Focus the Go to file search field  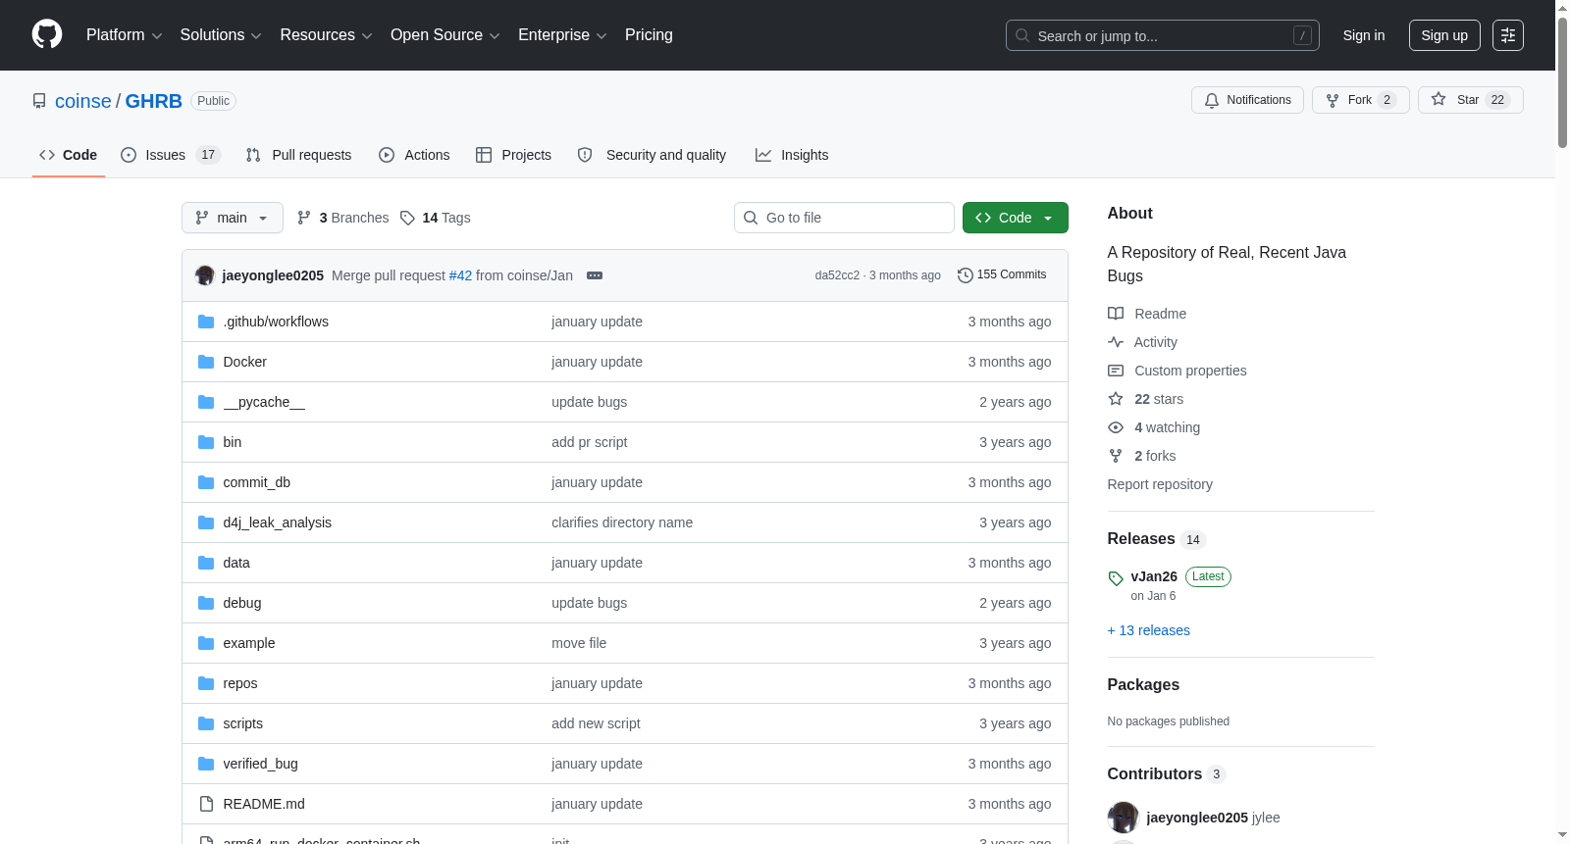tap(844, 218)
